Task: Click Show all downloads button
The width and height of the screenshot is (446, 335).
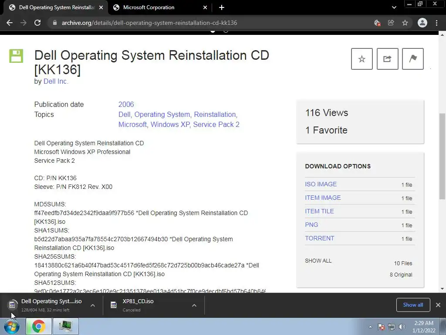Action: (413, 305)
